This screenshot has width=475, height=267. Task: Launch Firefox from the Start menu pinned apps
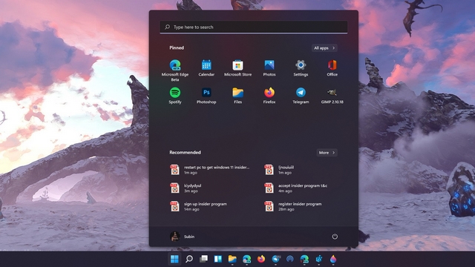(x=269, y=96)
